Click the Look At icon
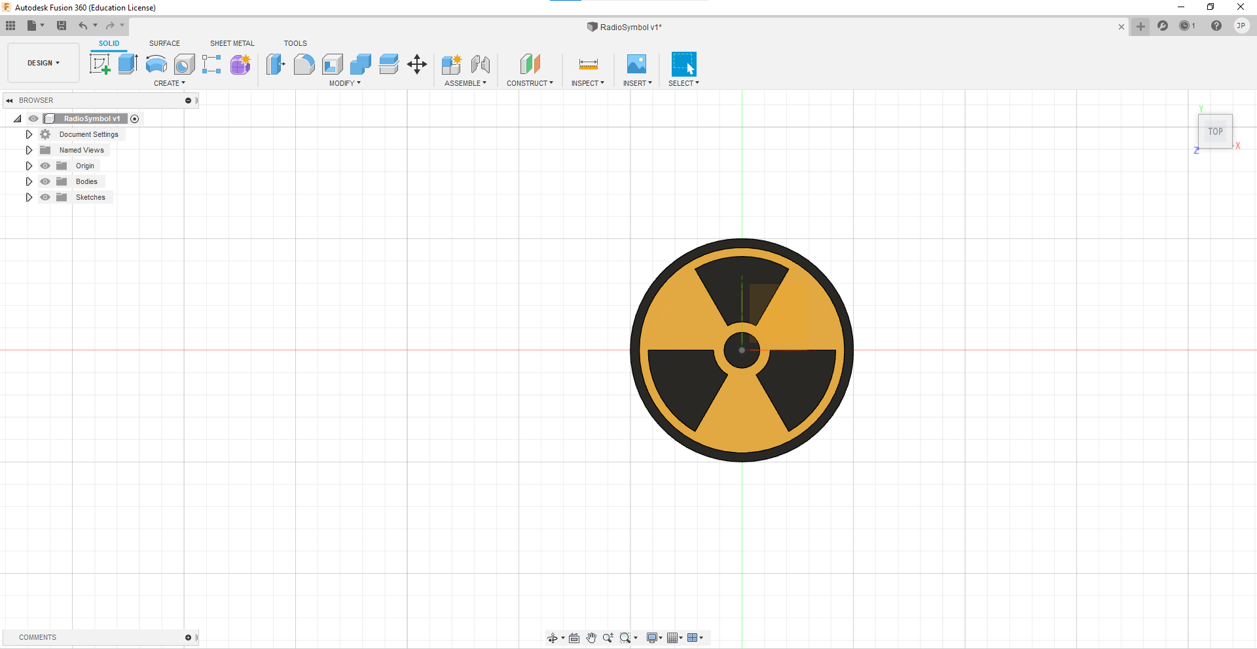Viewport: 1257px width, 649px height. (x=574, y=638)
